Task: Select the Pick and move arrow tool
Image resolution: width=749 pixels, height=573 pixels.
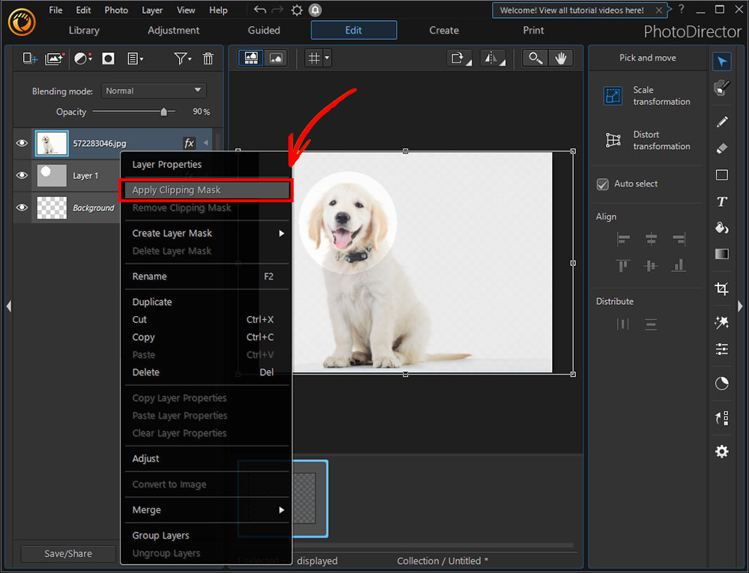Action: pyautogui.click(x=721, y=61)
